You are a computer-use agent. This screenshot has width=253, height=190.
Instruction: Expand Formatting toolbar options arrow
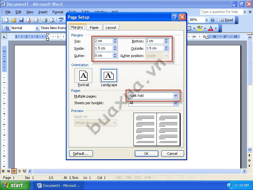(x=220, y=28)
